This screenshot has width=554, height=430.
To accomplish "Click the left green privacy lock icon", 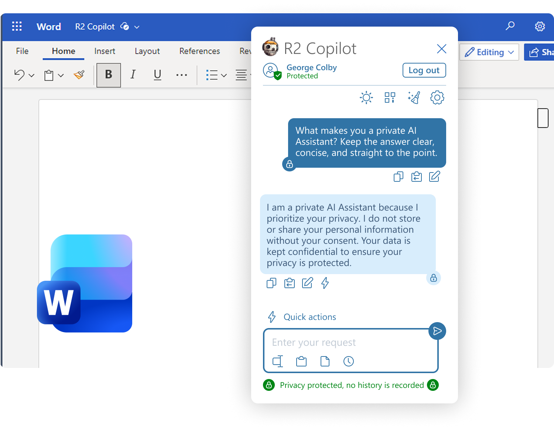I will click(x=269, y=385).
